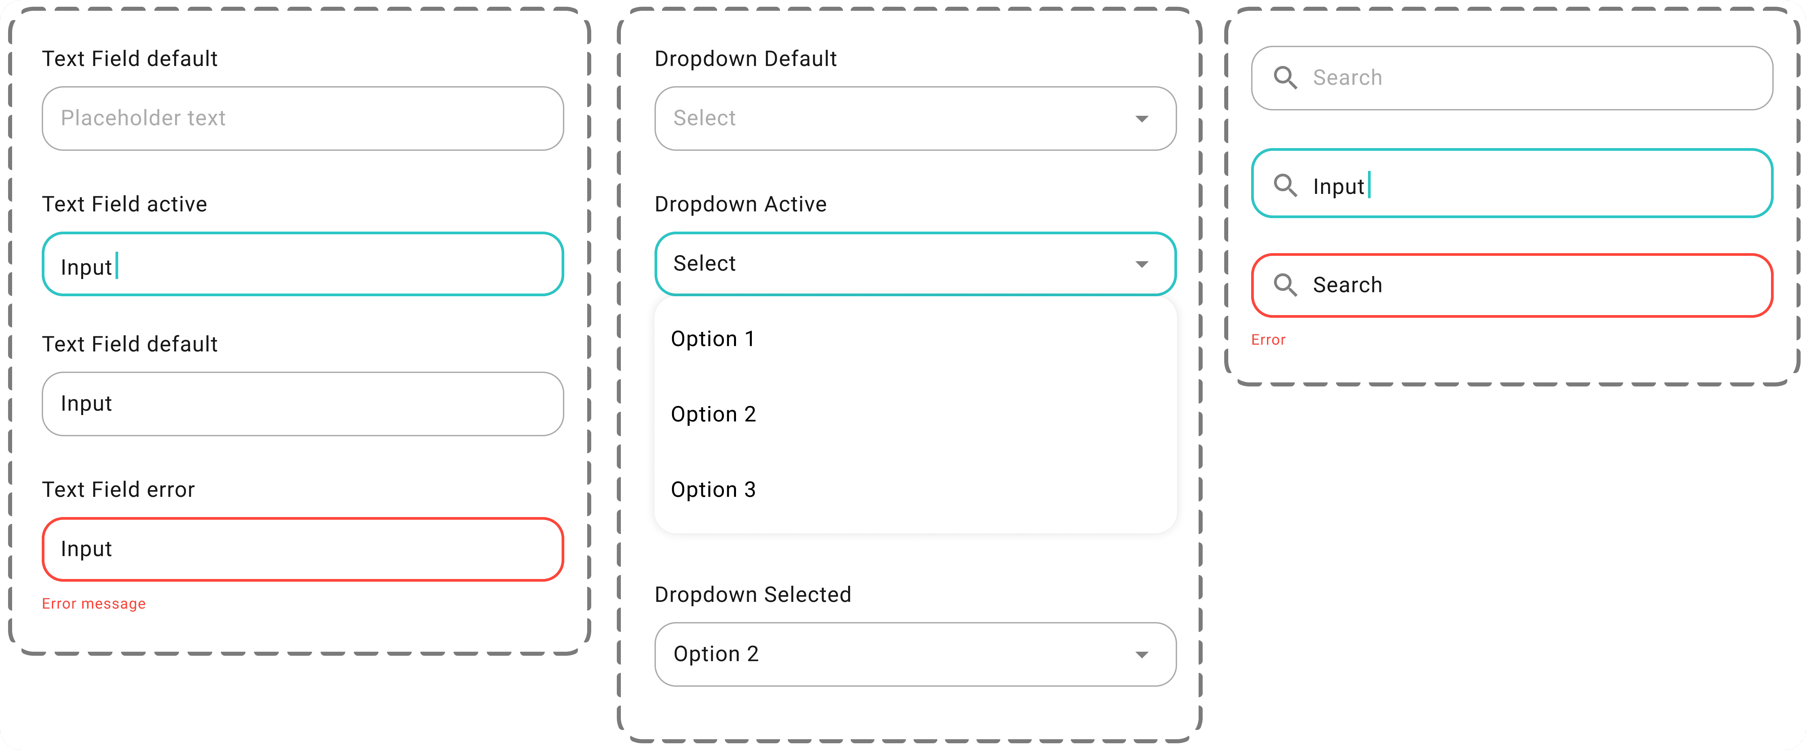
Task: Choose Option 1 from the open list
Action: click(915, 339)
